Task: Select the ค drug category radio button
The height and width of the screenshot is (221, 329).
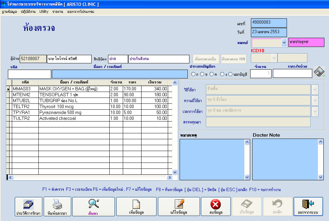Action: pos(211,74)
